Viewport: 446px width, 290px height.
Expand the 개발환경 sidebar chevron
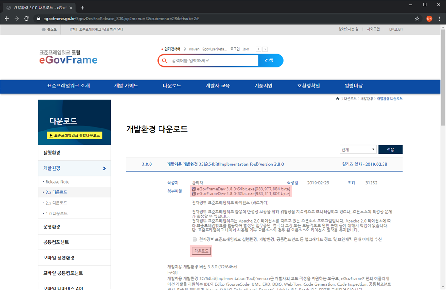(104, 168)
